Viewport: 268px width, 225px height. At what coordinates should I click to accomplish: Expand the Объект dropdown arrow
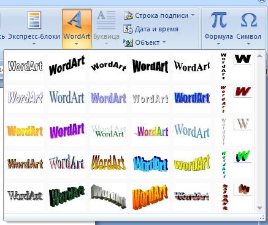(x=164, y=42)
